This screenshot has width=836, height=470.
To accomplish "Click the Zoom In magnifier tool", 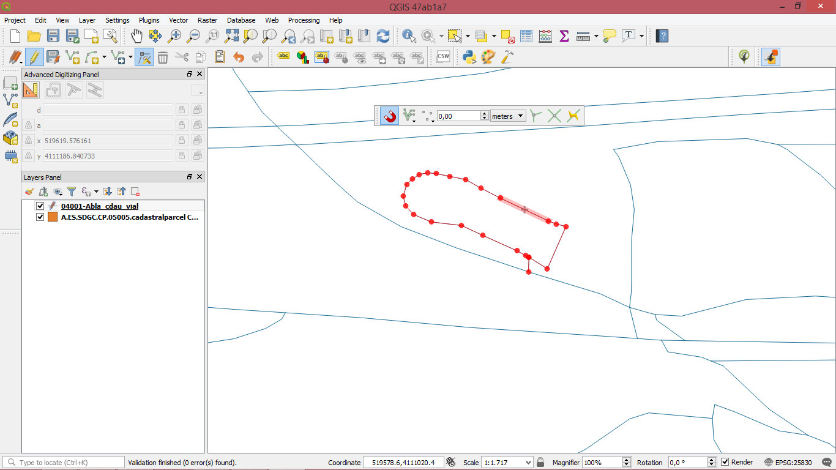I will (174, 36).
